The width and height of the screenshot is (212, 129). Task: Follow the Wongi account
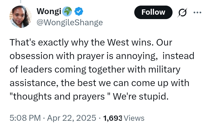pyautogui.click(x=153, y=12)
